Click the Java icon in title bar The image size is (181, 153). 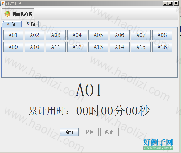(x=3, y=3)
